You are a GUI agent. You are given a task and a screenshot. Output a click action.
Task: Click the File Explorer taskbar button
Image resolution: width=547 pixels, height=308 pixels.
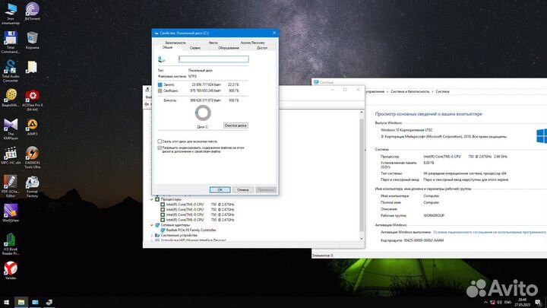click(x=21, y=302)
